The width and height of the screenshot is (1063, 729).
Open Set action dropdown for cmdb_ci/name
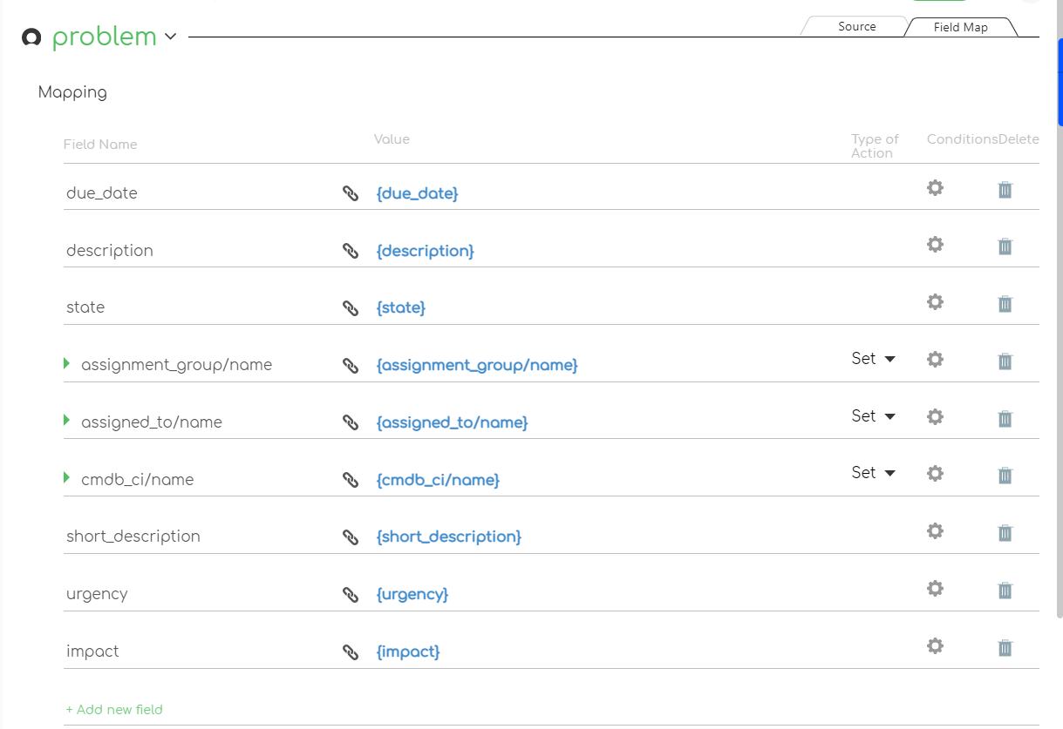(874, 473)
